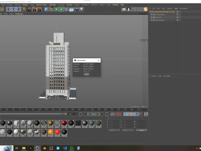This screenshot has width=201, height=151.
Task: Click the red square frame plugin icon
Action: [x=124, y=9]
